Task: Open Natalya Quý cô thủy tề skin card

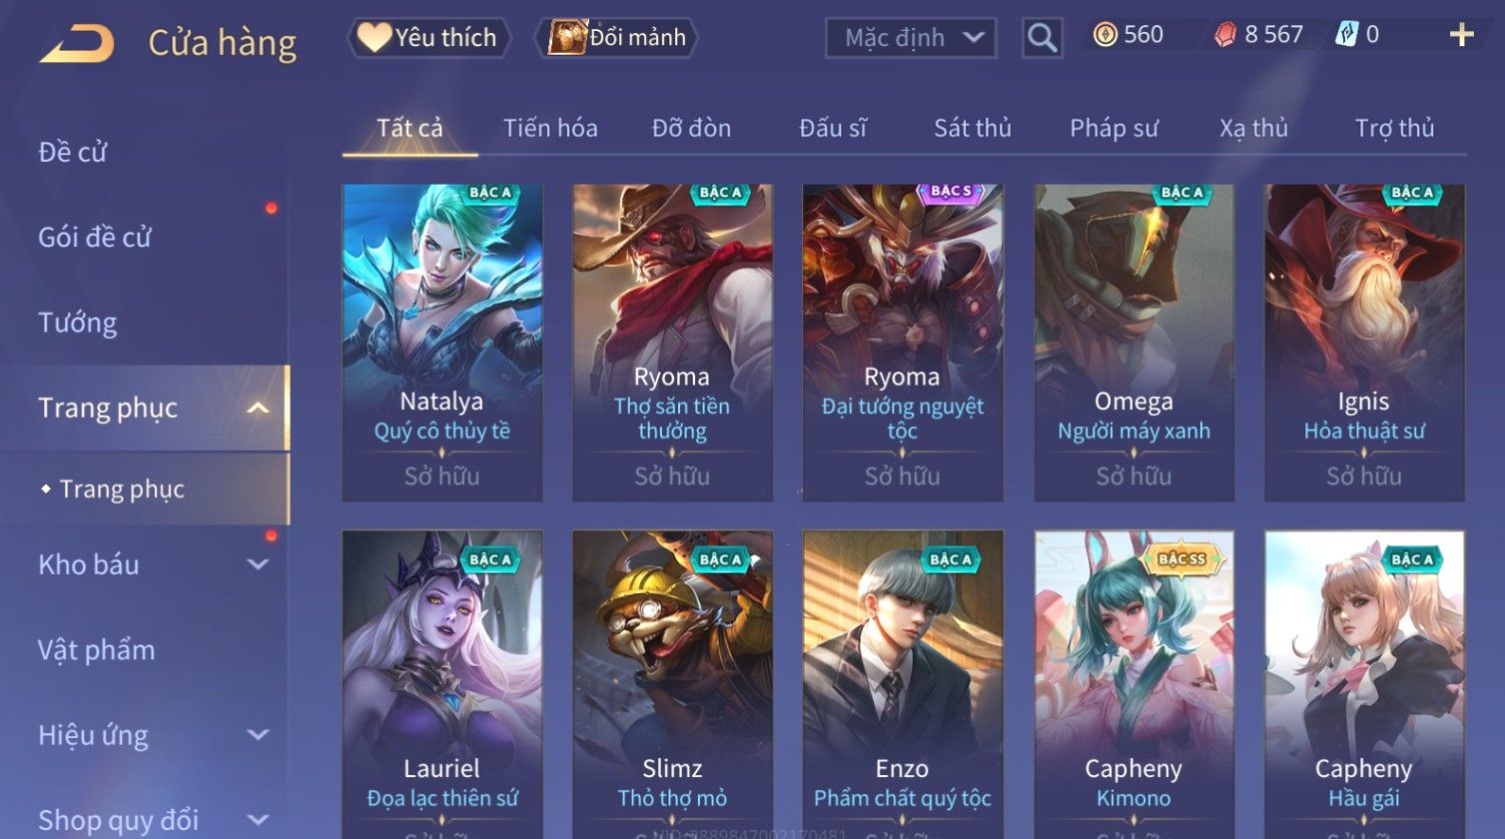Action: tap(441, 343)
